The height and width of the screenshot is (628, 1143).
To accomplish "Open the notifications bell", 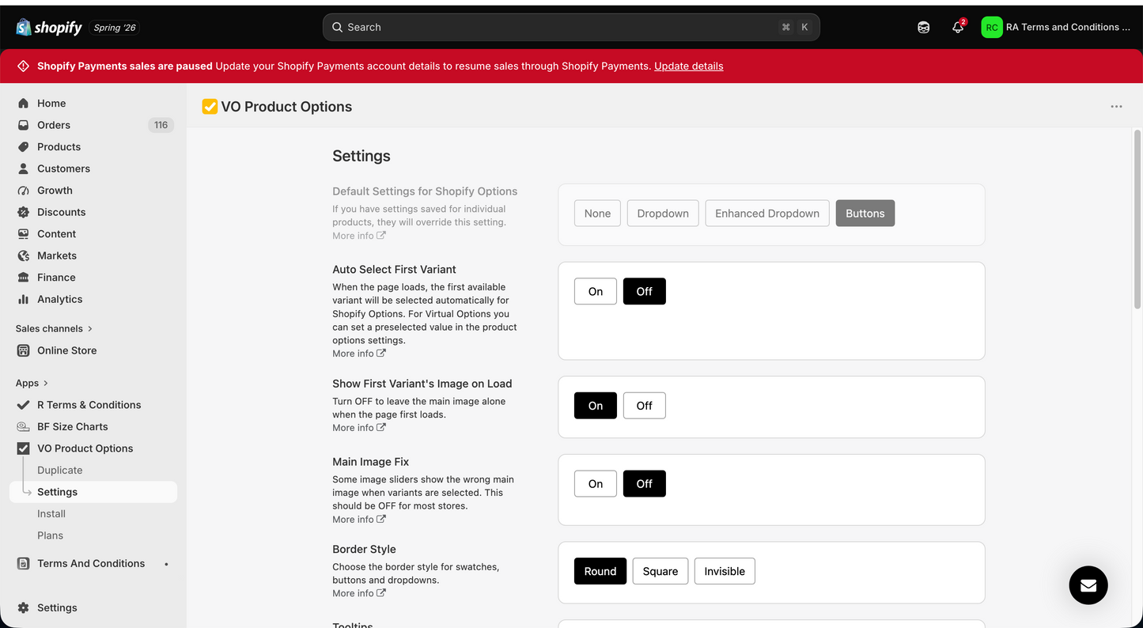I will point(958,27).
